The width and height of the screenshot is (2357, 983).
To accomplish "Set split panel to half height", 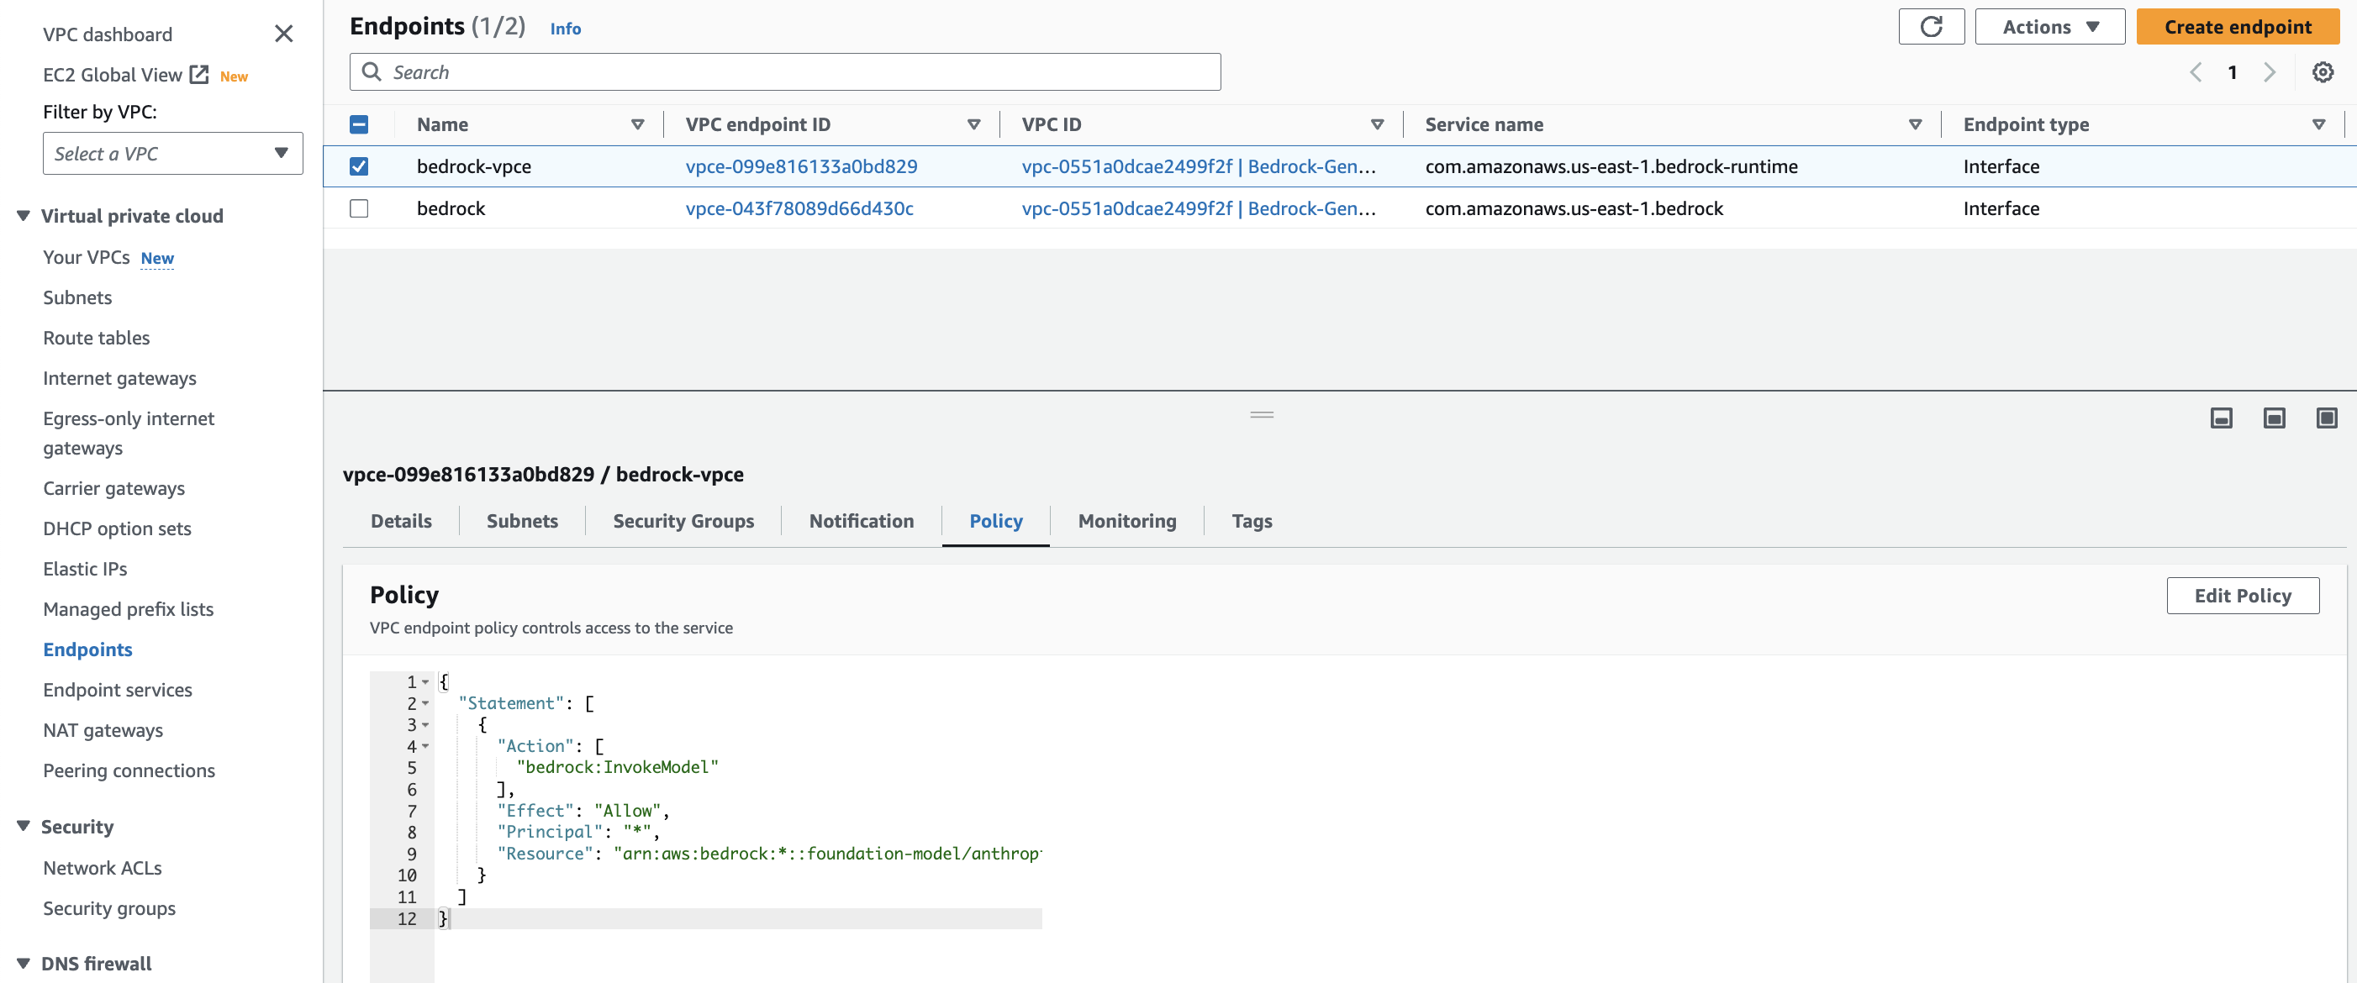I will (2273, 418).
